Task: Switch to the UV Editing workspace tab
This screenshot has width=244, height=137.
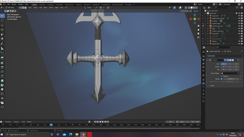Action: pyautogui.click(x=59, y=5)
